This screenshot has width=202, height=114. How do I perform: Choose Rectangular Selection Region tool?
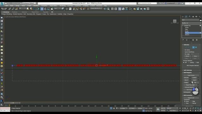coord(34,9)
